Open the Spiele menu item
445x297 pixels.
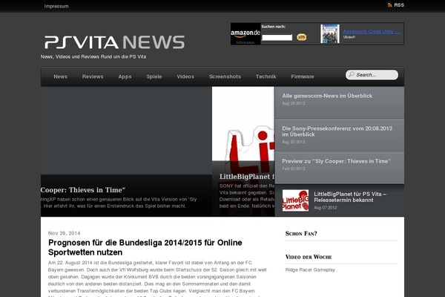click(154, 76)
